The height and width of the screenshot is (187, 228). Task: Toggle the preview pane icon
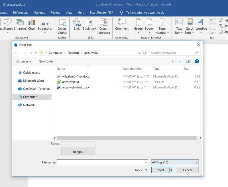[x=188, y=61]
